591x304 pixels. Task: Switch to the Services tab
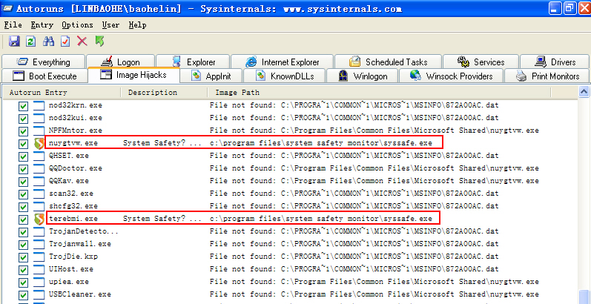pyautogui.click(x=481, y=62)
